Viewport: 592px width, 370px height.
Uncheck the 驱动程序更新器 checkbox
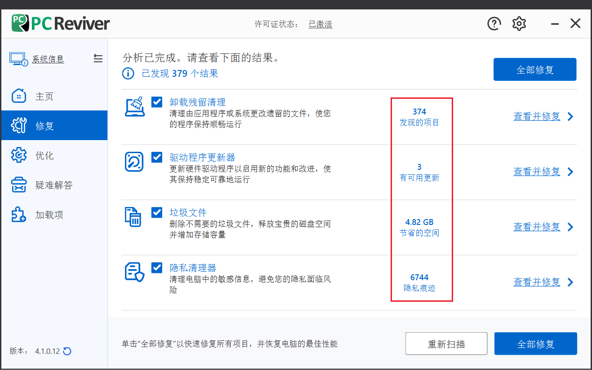click(x=157, y=157)
